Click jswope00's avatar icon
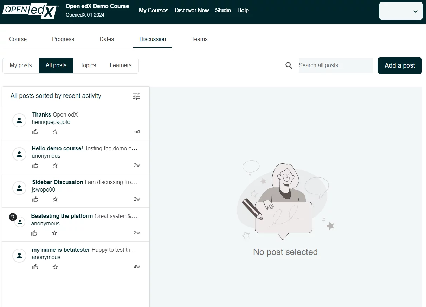 (x=19, y=188)
